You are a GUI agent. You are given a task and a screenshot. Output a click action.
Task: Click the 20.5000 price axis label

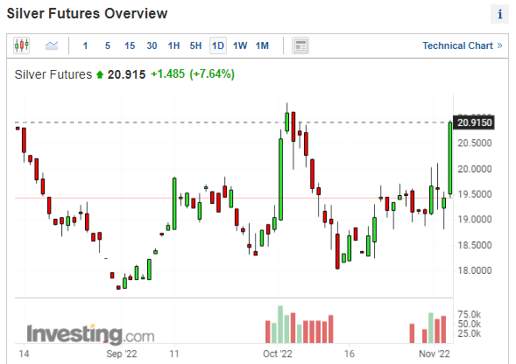[475, 143]
